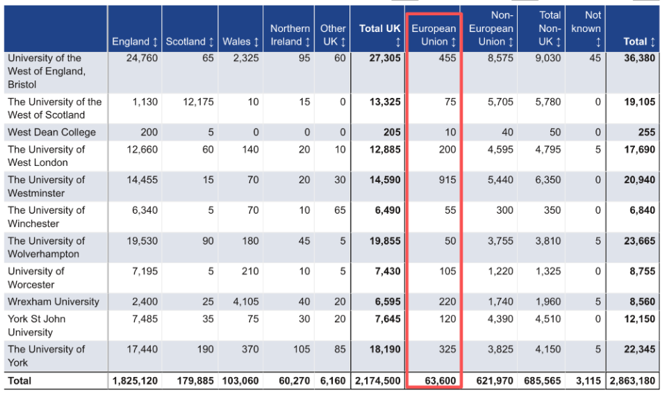The image size is (667, 393).
Task: Select The University of Winchester row
Action: (x=331, y=217)
